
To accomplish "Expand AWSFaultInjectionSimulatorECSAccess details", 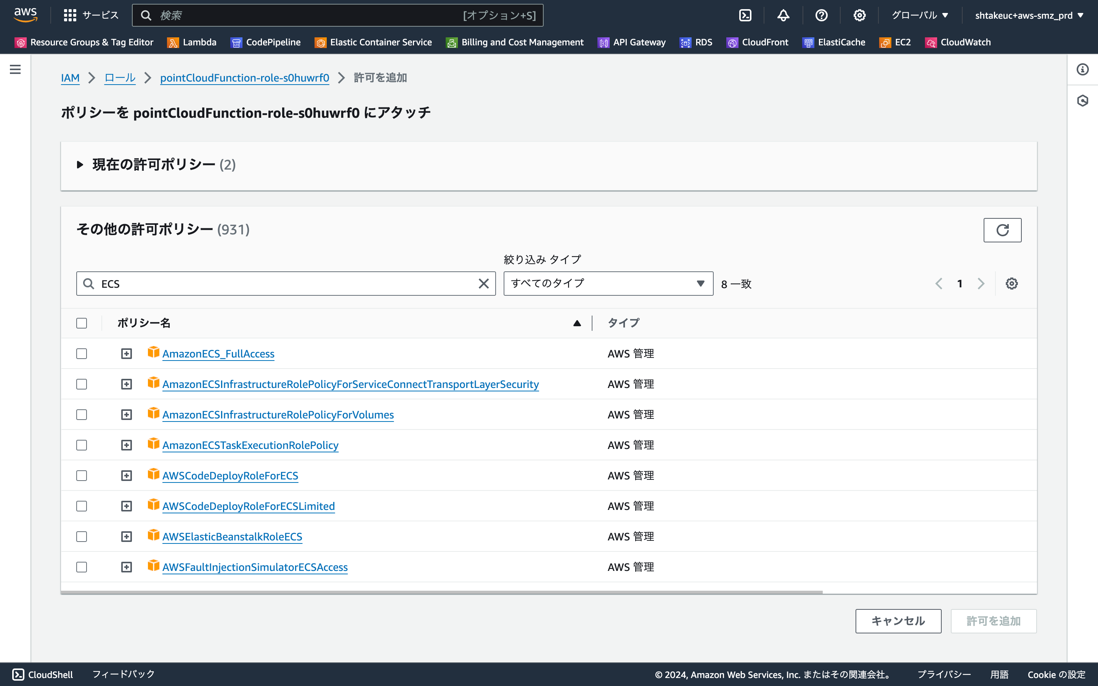I will click(x=126, y=567).
